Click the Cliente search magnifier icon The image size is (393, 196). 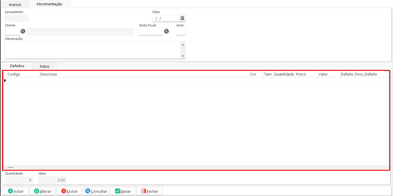coord(23,31)
